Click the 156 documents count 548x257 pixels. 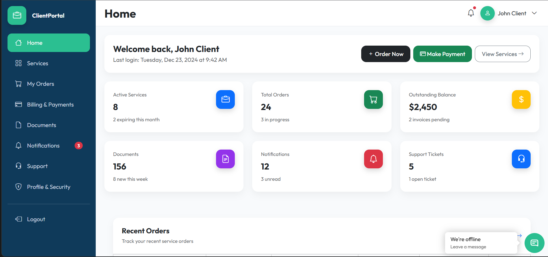[119, 167]
